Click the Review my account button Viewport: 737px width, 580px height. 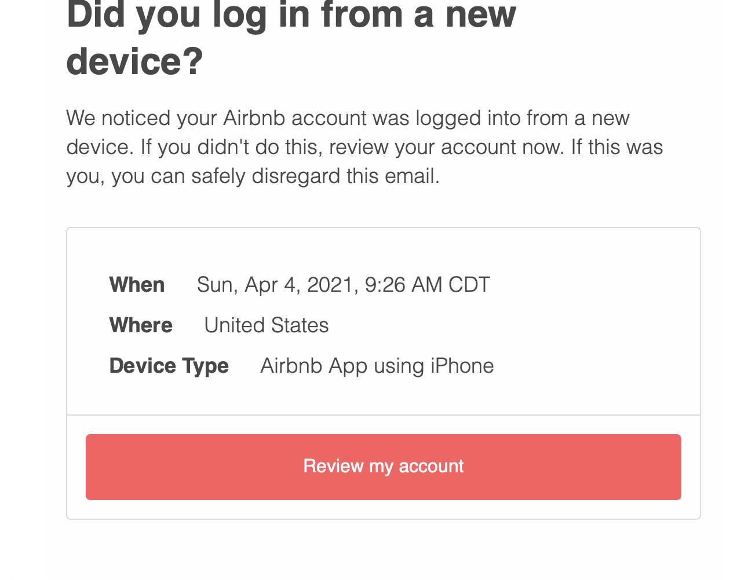383,467
